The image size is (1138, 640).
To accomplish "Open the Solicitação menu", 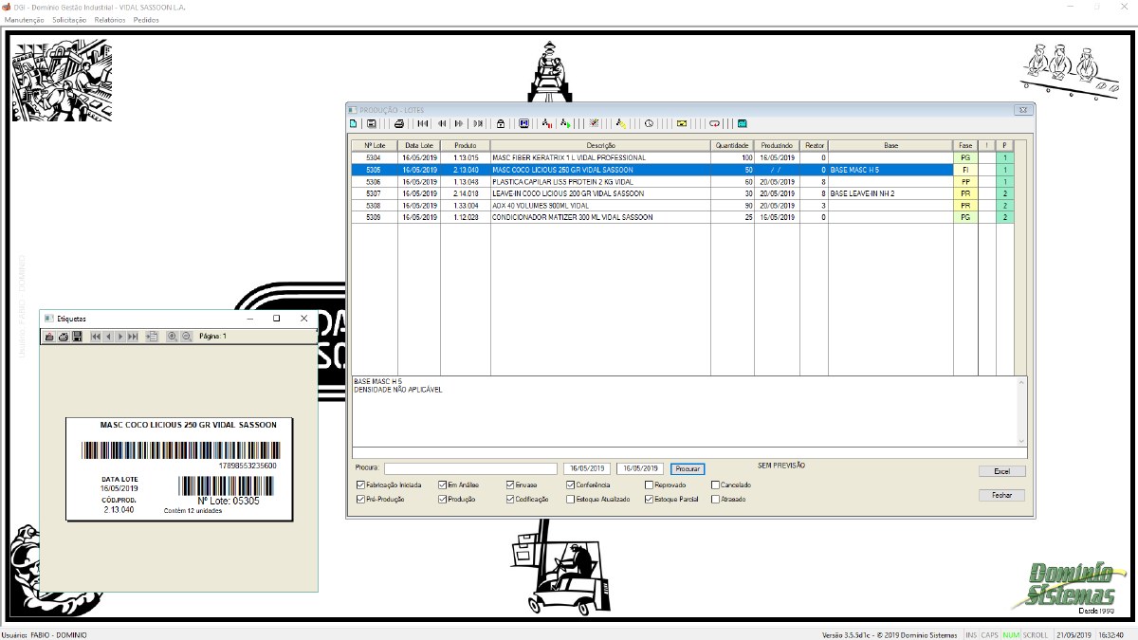I will [69, 20].
